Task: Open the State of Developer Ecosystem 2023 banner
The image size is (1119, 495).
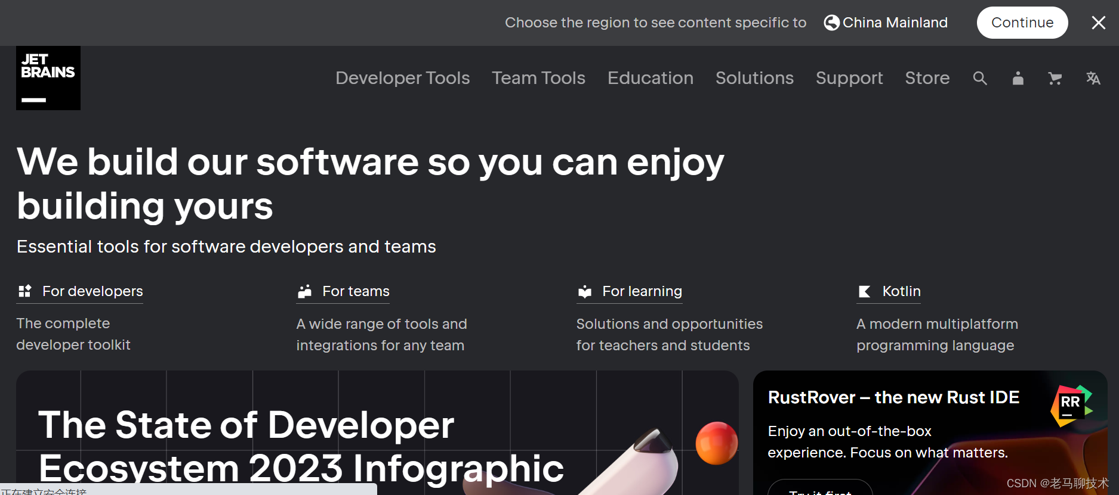Action: pos(377,433)
